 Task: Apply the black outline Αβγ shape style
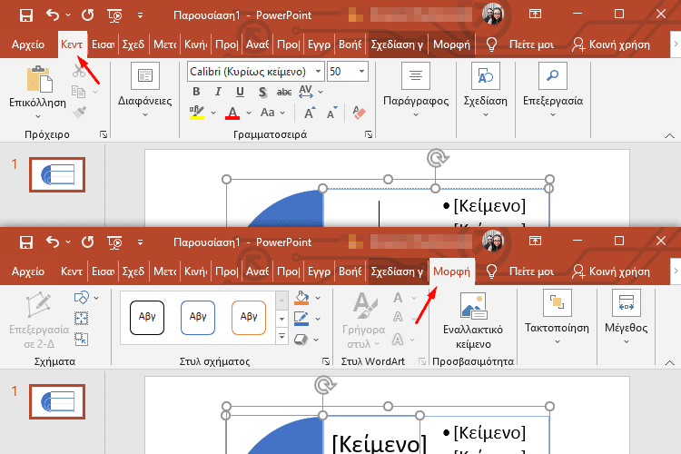click(x=147, y=318)
